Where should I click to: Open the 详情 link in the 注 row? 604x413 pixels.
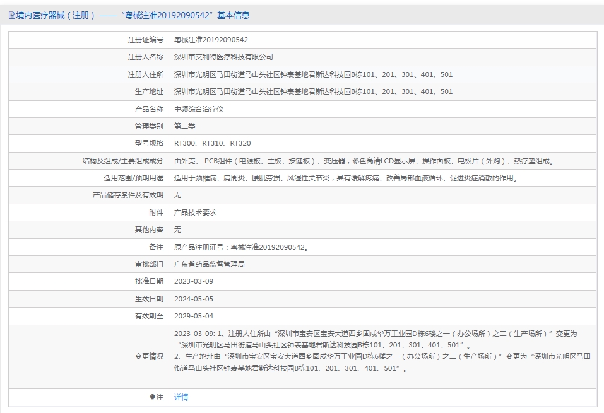(x=181, y=397)
